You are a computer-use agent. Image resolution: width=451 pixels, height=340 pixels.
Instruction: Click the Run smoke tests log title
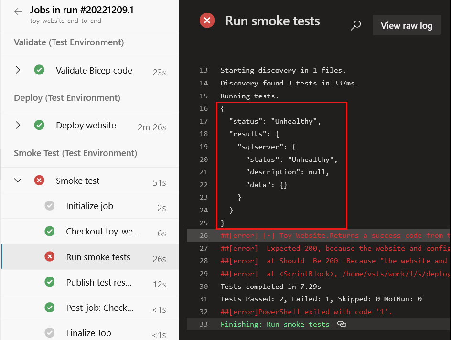272,21
